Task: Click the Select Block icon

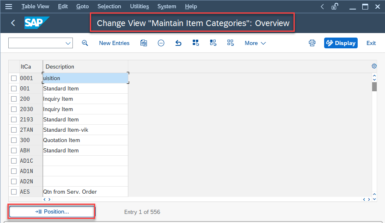Action: pyautogui.click(x=213, y=43)
